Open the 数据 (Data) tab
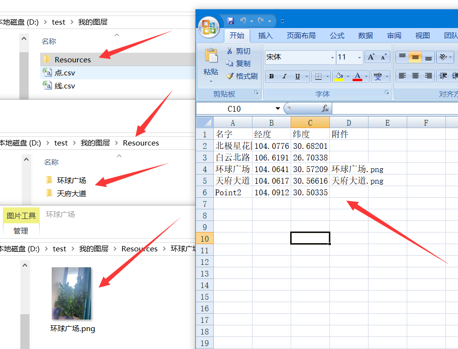This screenshot has width=458, height=349. tap(366, 36)
